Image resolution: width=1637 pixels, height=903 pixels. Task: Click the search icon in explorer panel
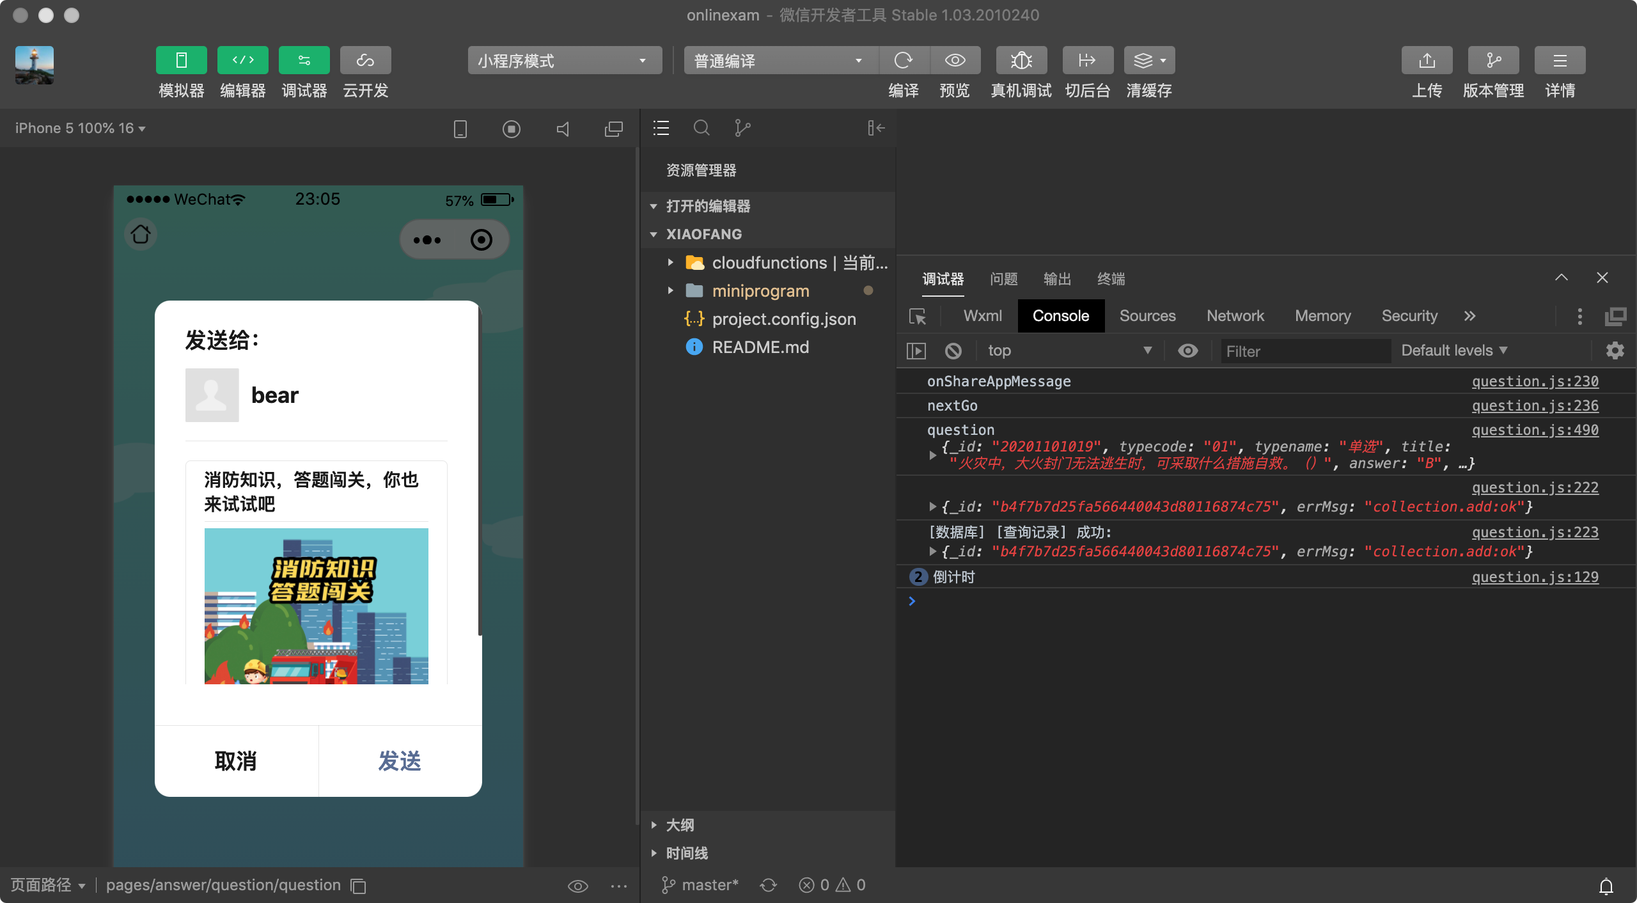[x=701, y=129]
